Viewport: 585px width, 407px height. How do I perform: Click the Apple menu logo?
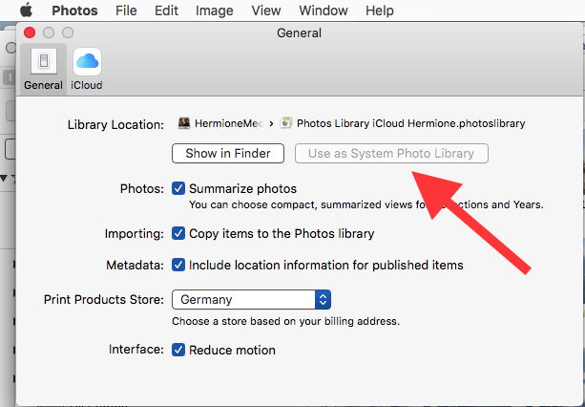coord(26,11)
